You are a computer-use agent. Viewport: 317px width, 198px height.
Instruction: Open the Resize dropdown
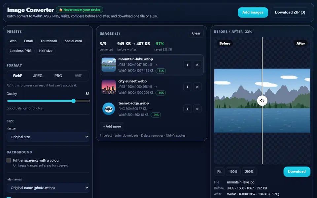point(48,137)
